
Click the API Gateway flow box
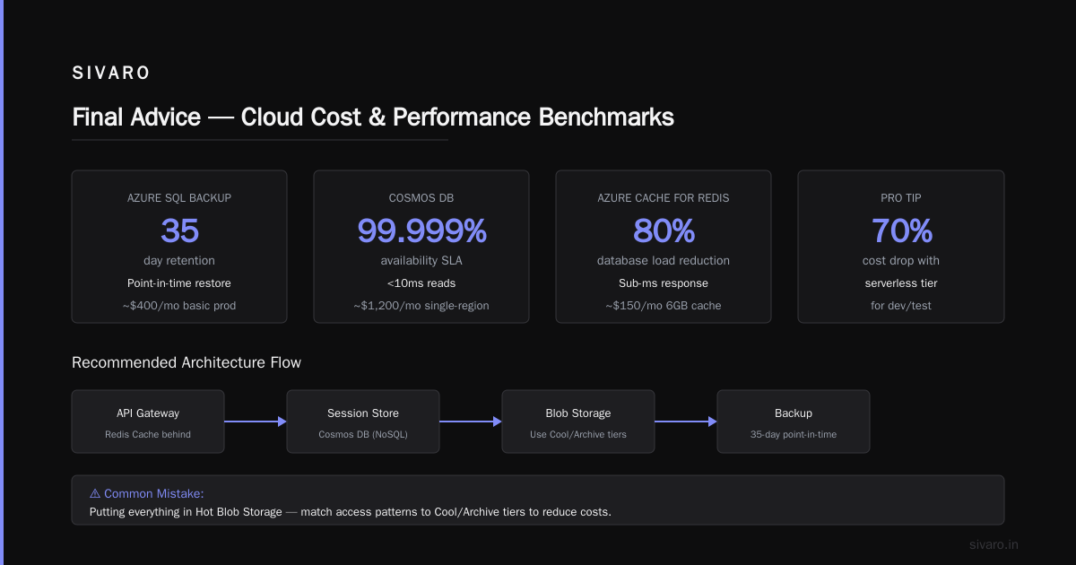coord(148,421)
